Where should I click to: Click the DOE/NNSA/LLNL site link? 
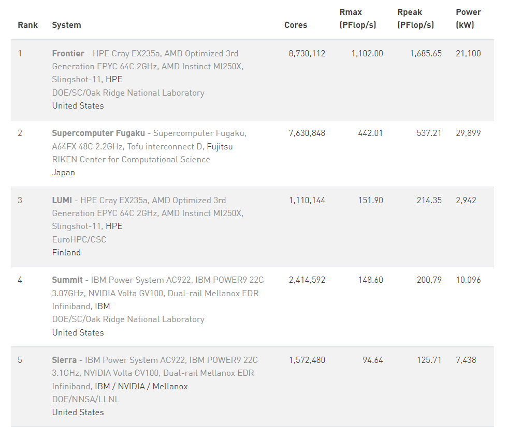(x=85, y=399)
